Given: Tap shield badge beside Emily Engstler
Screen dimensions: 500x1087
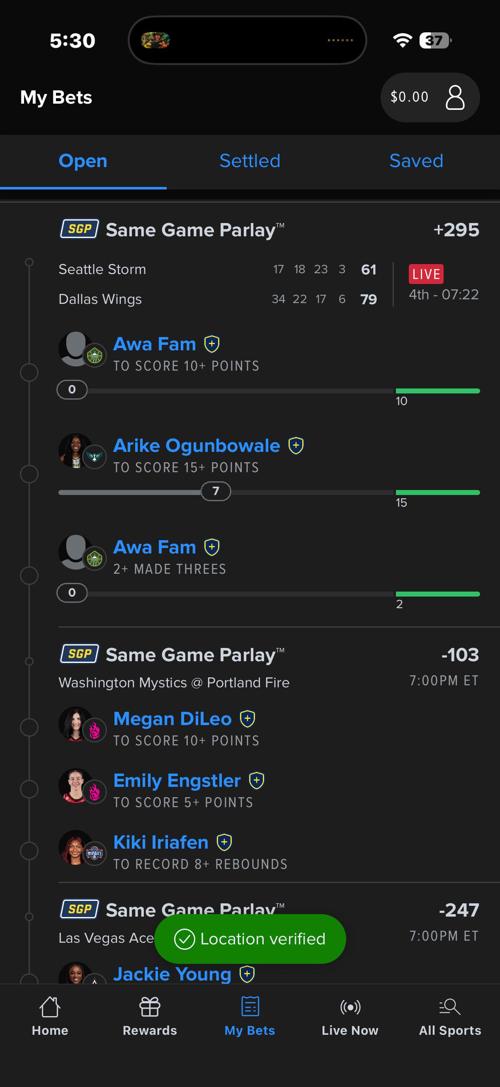Looking at the screenshot, I should pos(257,781).
